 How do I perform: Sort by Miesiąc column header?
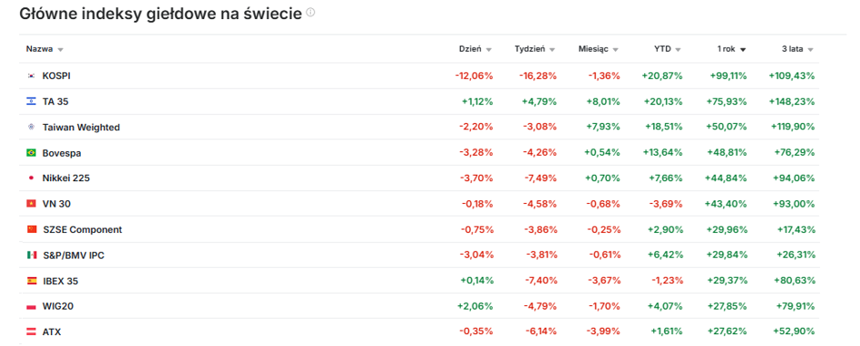(x=598, y=49)
